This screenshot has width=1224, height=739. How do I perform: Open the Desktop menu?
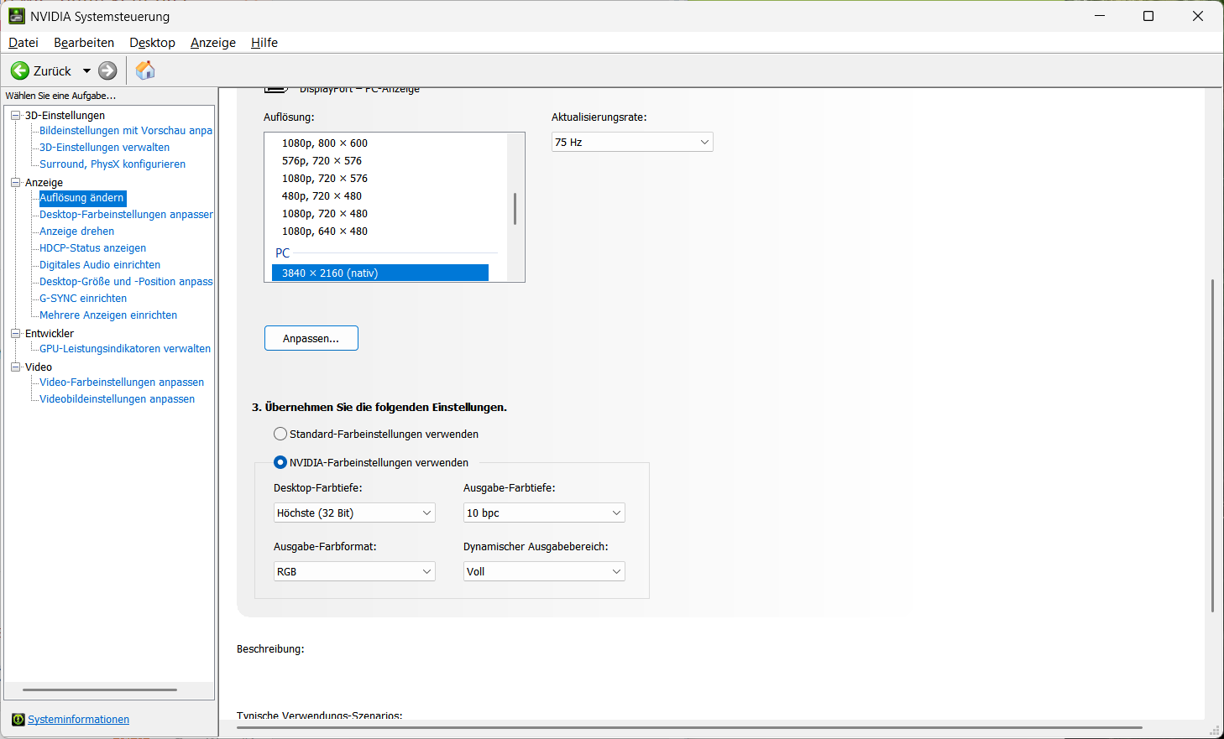click(152, 43)
